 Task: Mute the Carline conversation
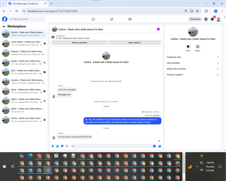[188, 47]
